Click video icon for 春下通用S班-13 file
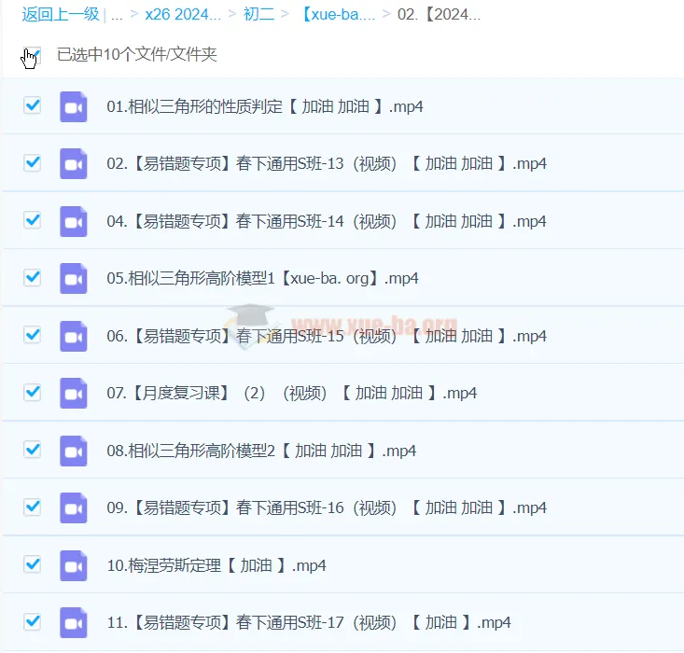 click(x=74, y=163)
